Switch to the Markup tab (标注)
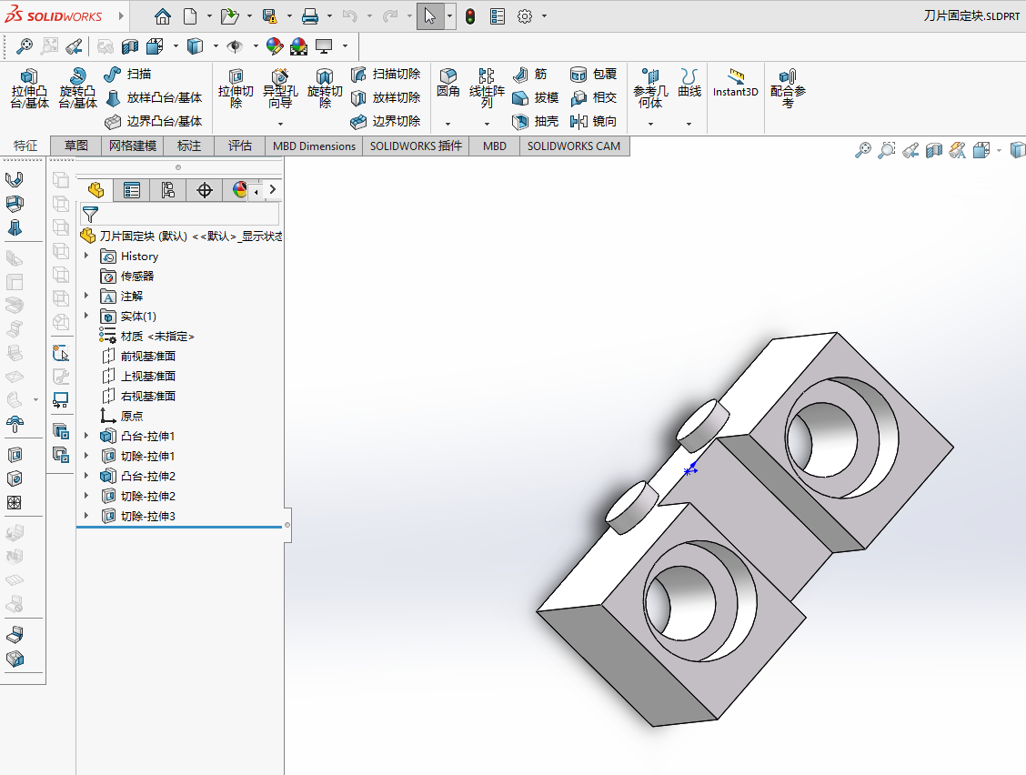The image size is (1026, 775). [189, 146]
